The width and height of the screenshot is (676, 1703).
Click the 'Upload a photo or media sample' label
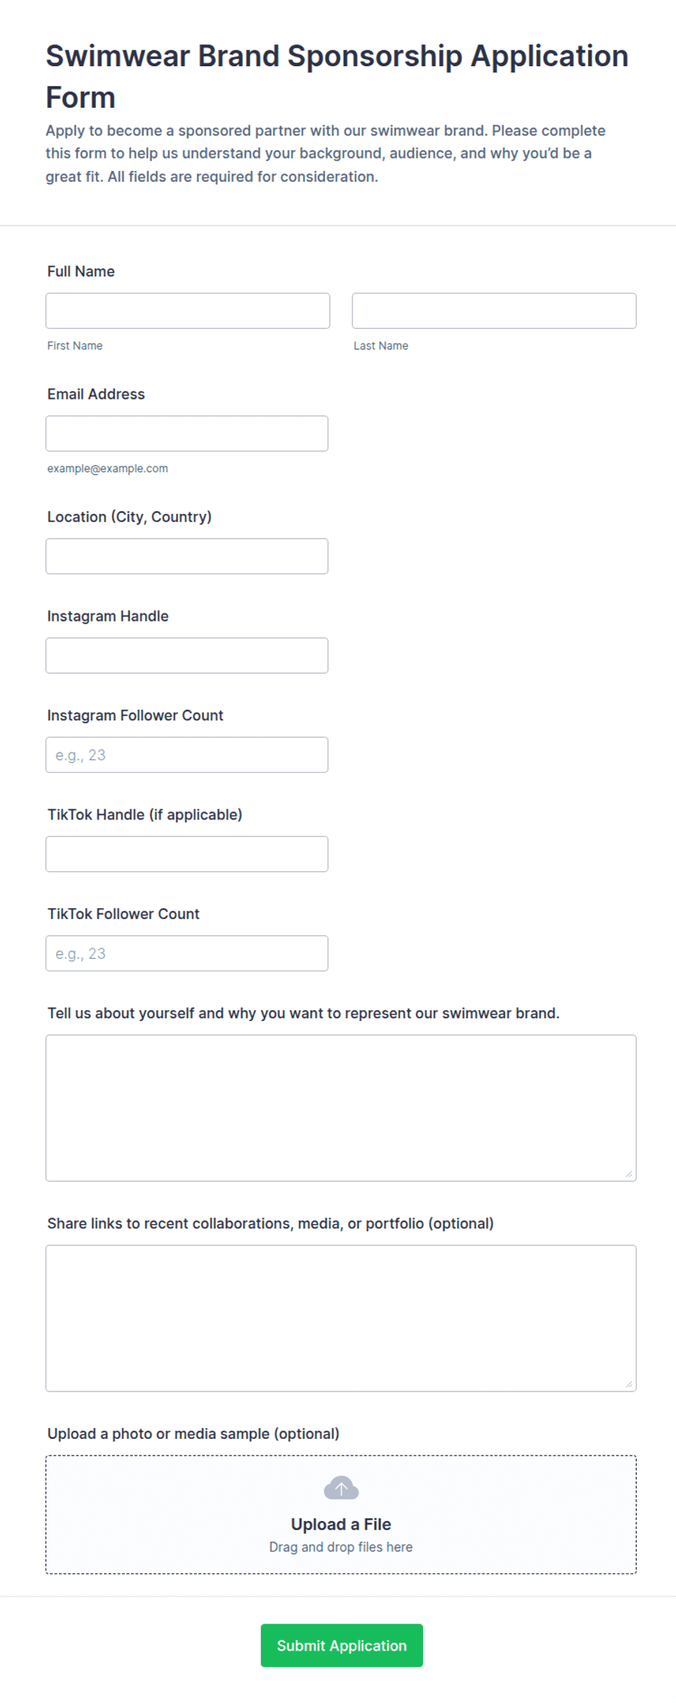click(193, 1434)
